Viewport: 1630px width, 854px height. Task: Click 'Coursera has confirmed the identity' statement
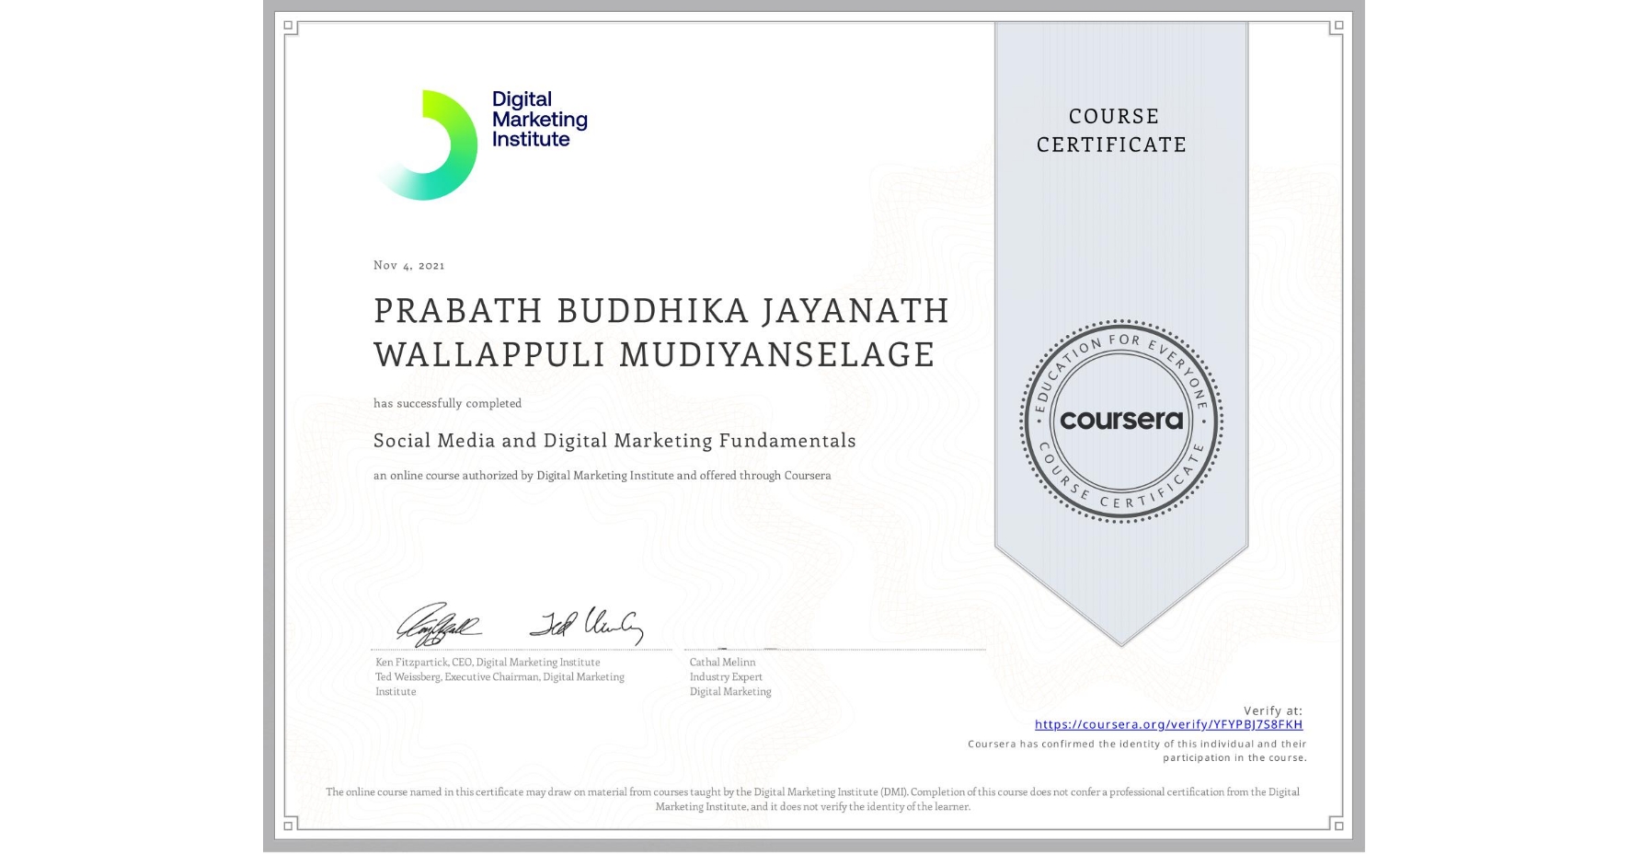coord(1137,751)
